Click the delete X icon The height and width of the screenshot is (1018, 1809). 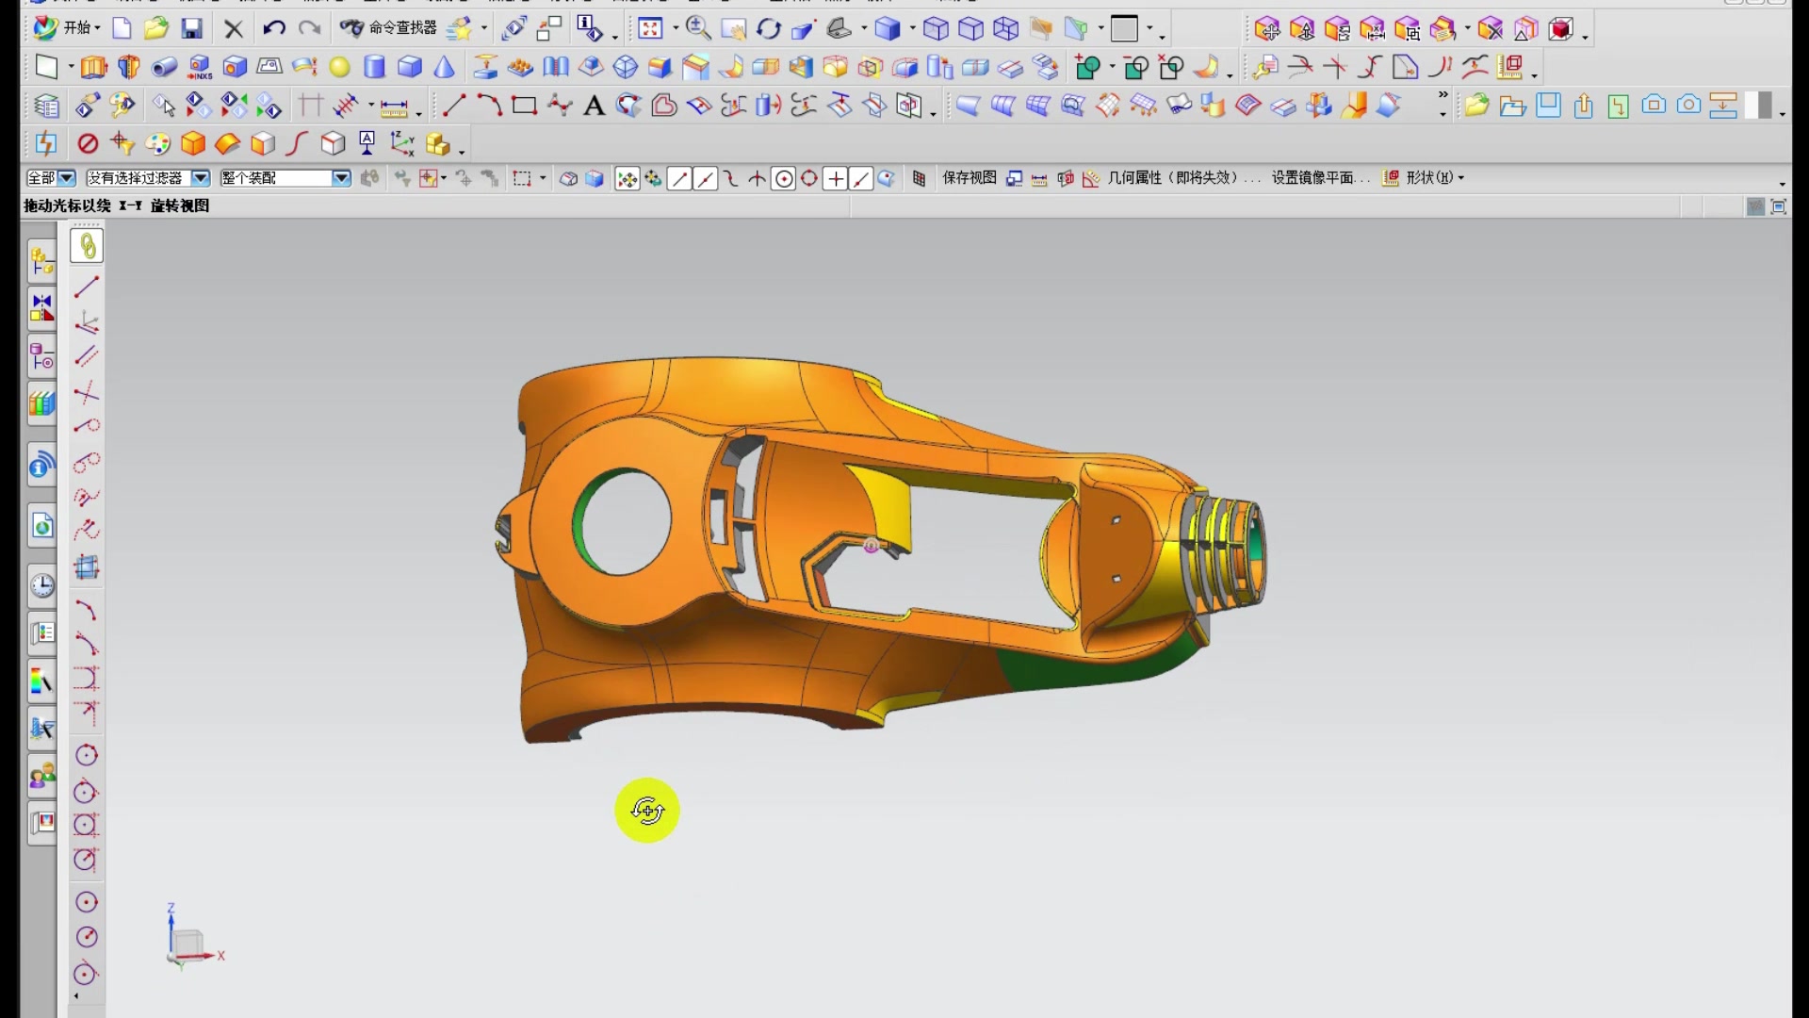coord(234,29)
